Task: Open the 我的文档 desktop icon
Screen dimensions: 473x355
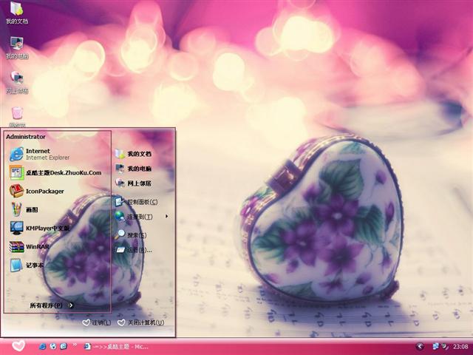Action: coord(17,13)
